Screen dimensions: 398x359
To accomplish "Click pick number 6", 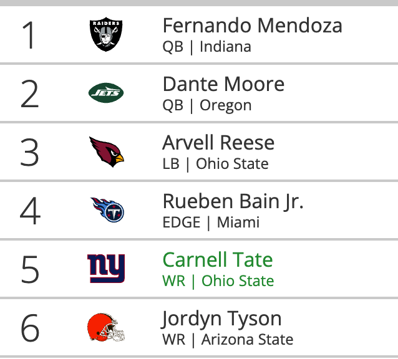I will pyautogui.click(x=30, y=328).
